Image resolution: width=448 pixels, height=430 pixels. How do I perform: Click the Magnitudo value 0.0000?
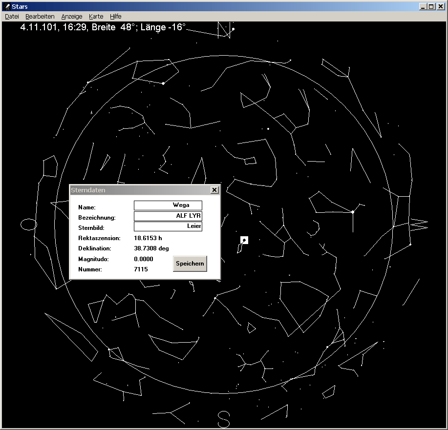pyautogui.click(x=144, y=259)
